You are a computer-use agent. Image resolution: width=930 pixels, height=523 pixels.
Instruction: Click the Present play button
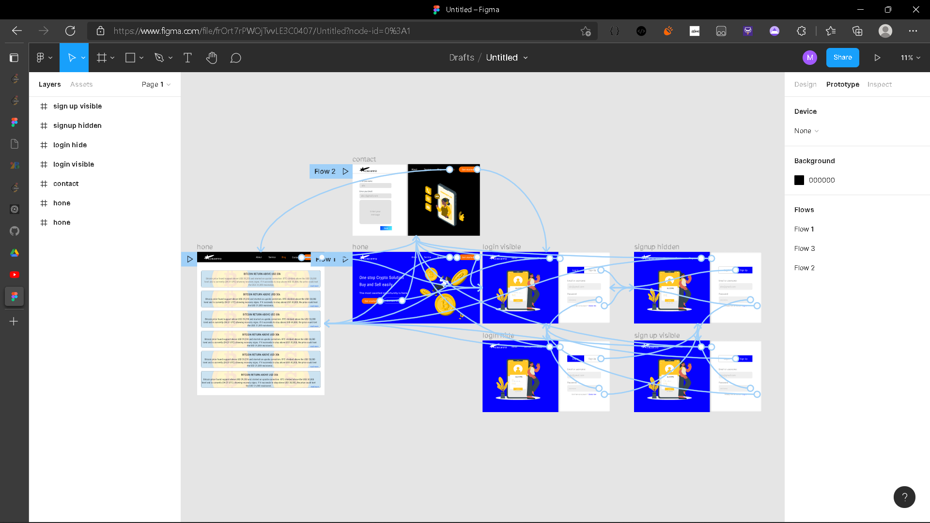click(x=877, y=58)
